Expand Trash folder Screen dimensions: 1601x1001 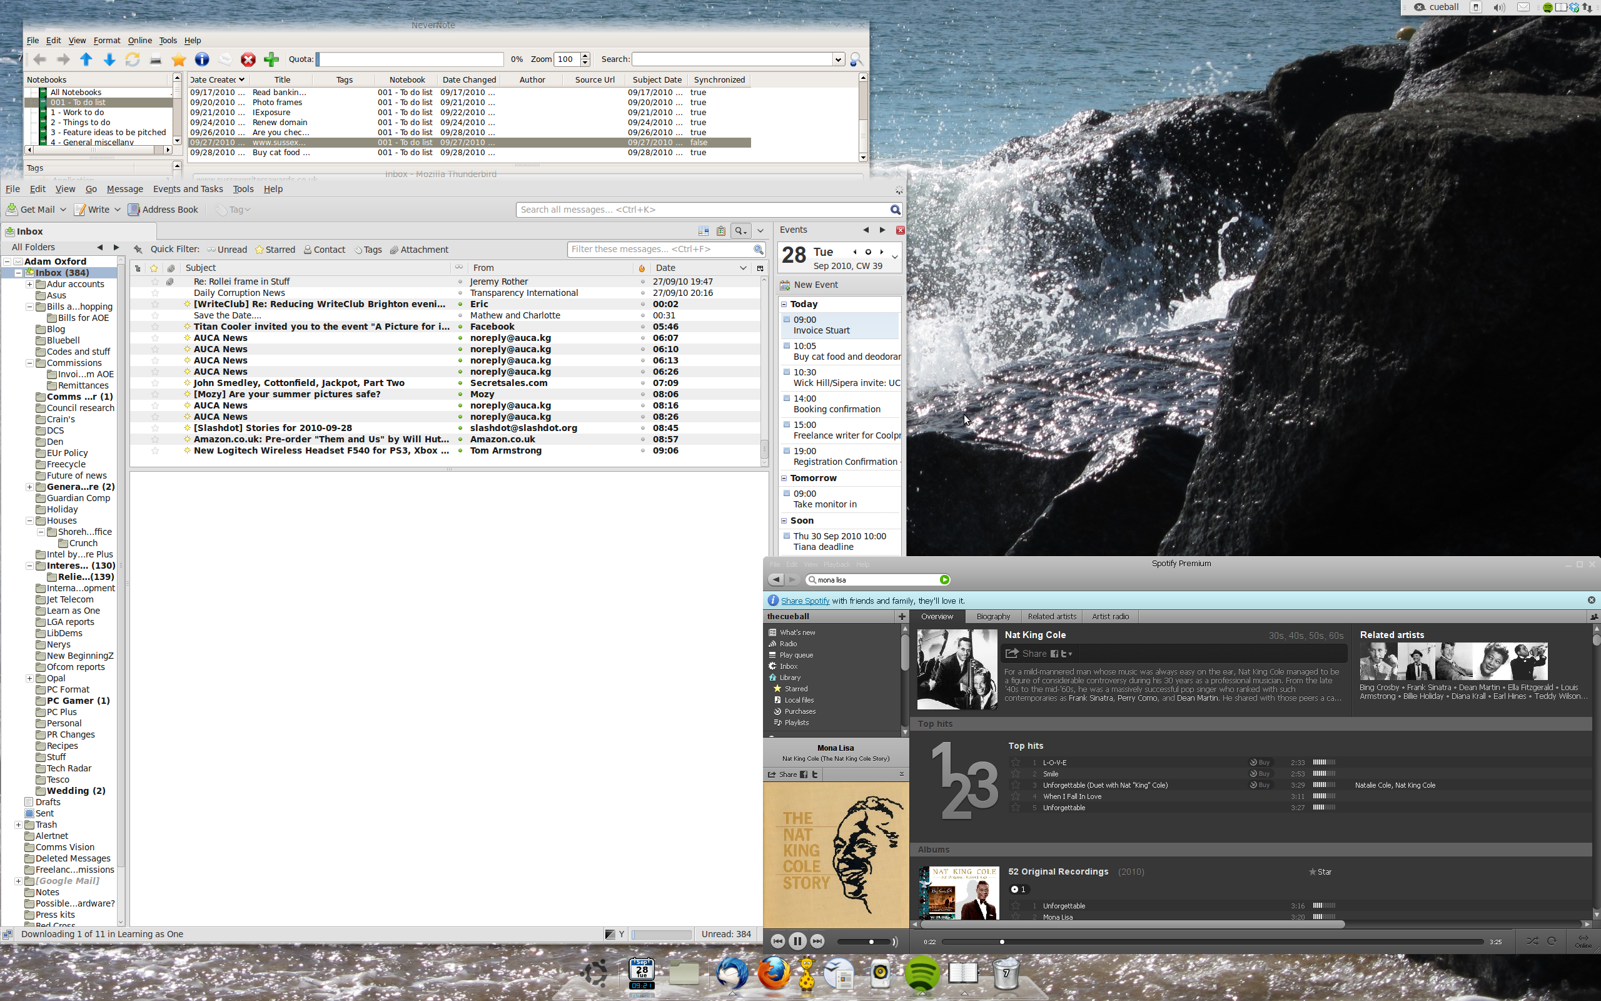tap(19, 824)
